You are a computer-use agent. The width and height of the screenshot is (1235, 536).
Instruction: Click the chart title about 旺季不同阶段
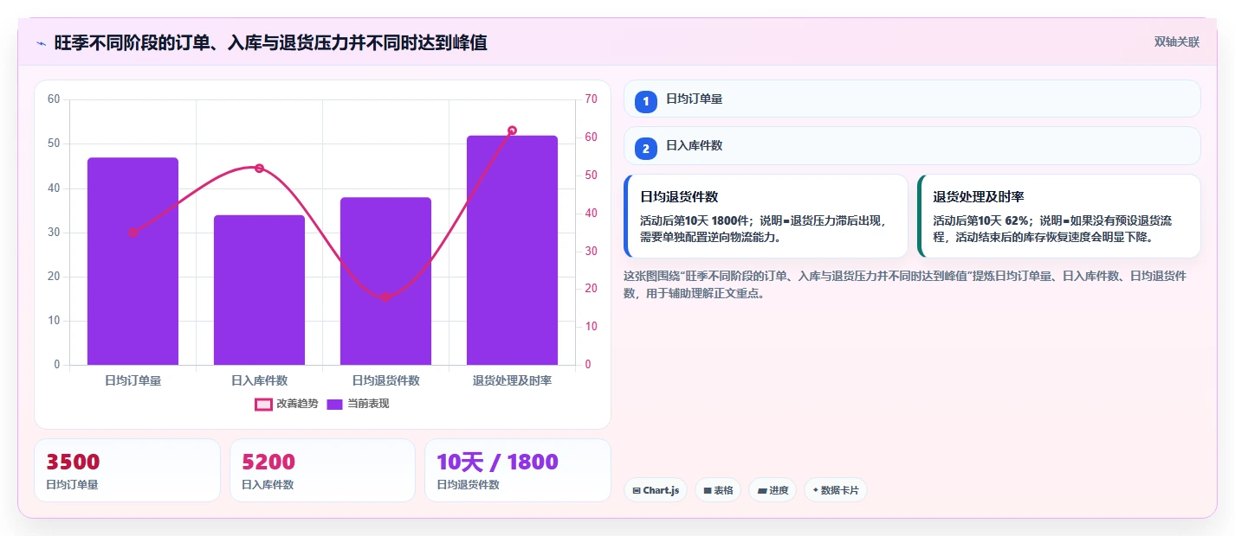[270, 42]
